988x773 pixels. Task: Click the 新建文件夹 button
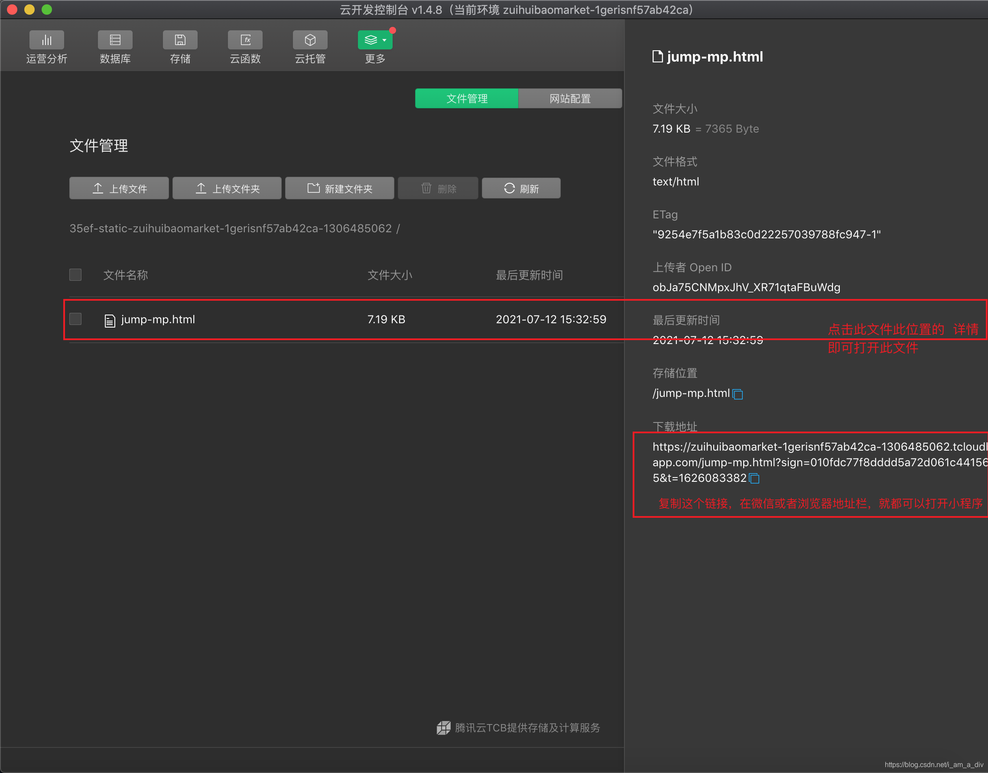point(339,188)
